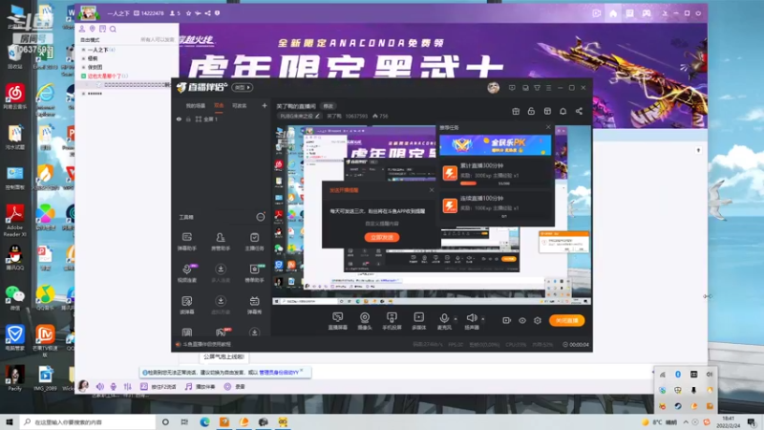Click the unlock padlock icon in stream header
This screenshot has width=764, height=430.
pos(531,111)
